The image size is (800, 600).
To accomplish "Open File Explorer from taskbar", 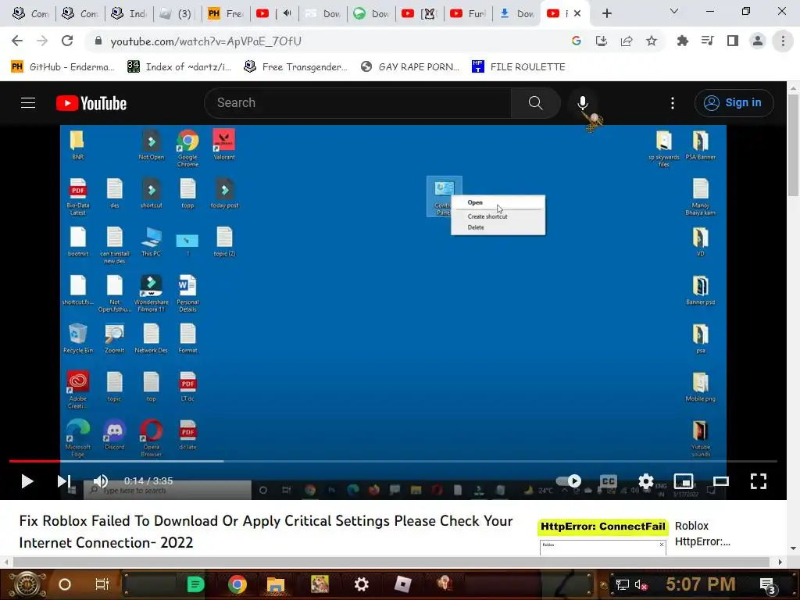I will tap(276, 584).
